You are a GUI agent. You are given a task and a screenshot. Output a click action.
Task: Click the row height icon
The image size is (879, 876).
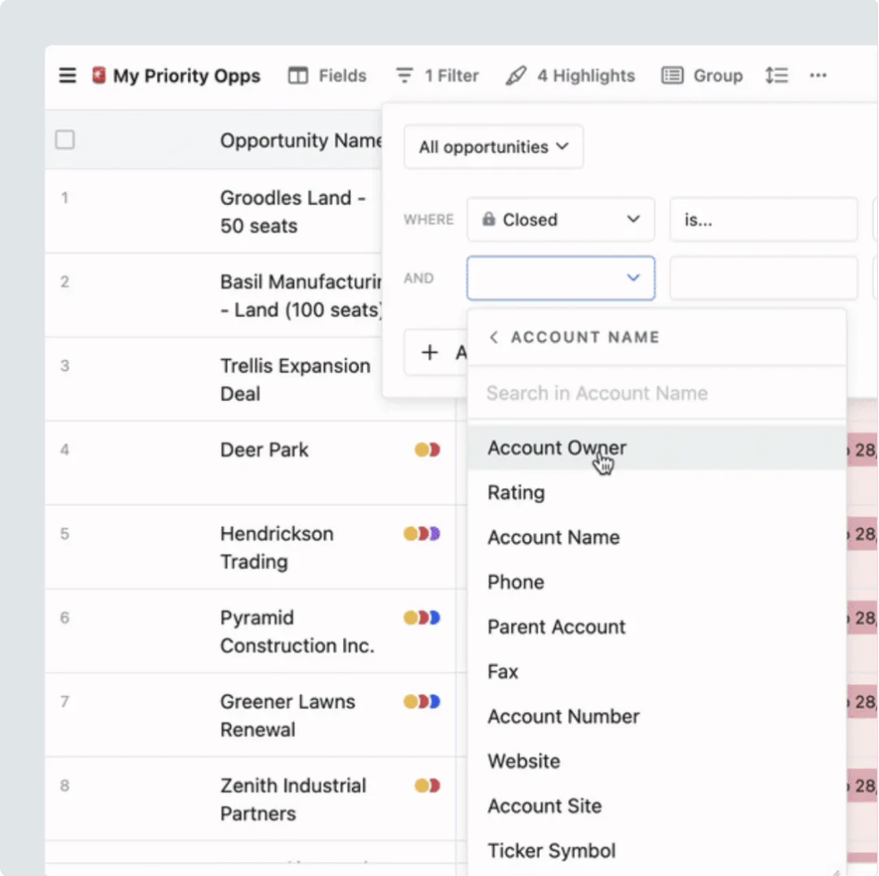point(776,75)
